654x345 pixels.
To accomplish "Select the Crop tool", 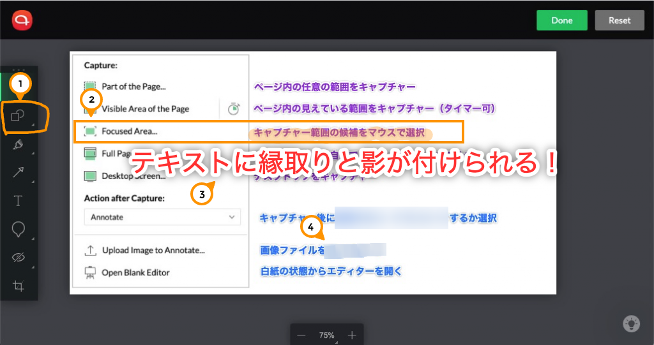I will tap(18, 286).
